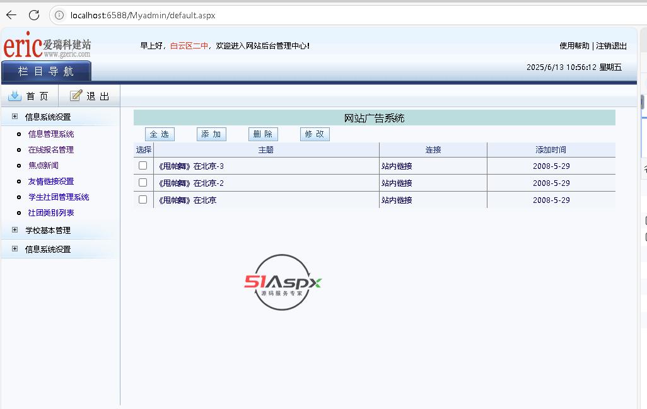Expand the 学校基本管理 tree section
Image resolution: width=647 pixels, height=409 pixels.
coord(15,230)
